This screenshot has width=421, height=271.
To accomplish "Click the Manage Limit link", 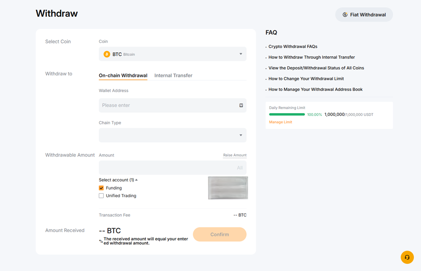I will coord(280,122).
